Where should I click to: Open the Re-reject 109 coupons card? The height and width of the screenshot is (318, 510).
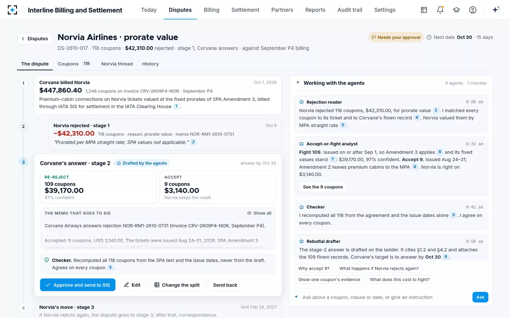(x=98, y=187)
